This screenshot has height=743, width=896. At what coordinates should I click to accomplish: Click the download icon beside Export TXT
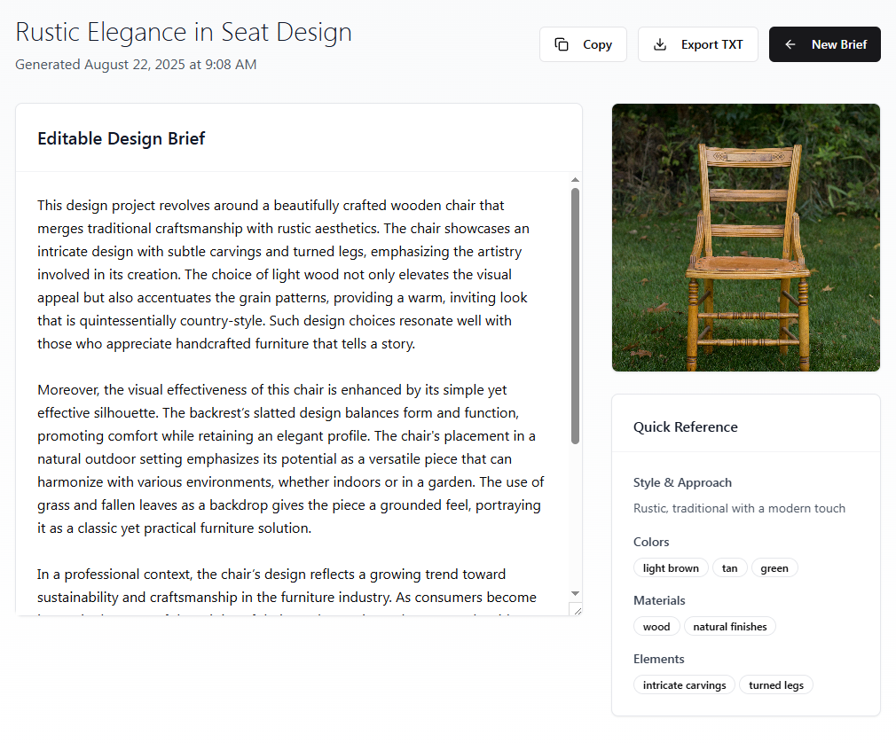[660, 44]
